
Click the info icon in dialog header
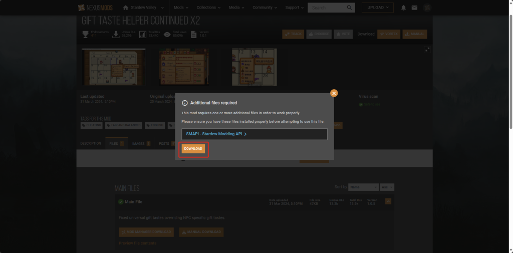pyautogui.click(x=184, y=103)
